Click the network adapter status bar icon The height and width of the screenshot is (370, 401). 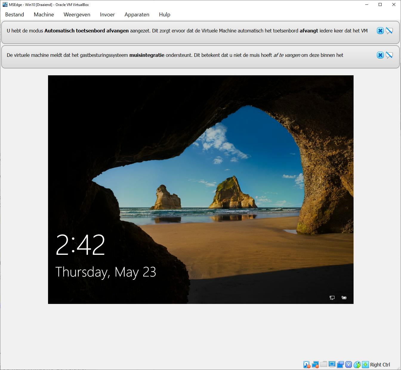(315, 365)
